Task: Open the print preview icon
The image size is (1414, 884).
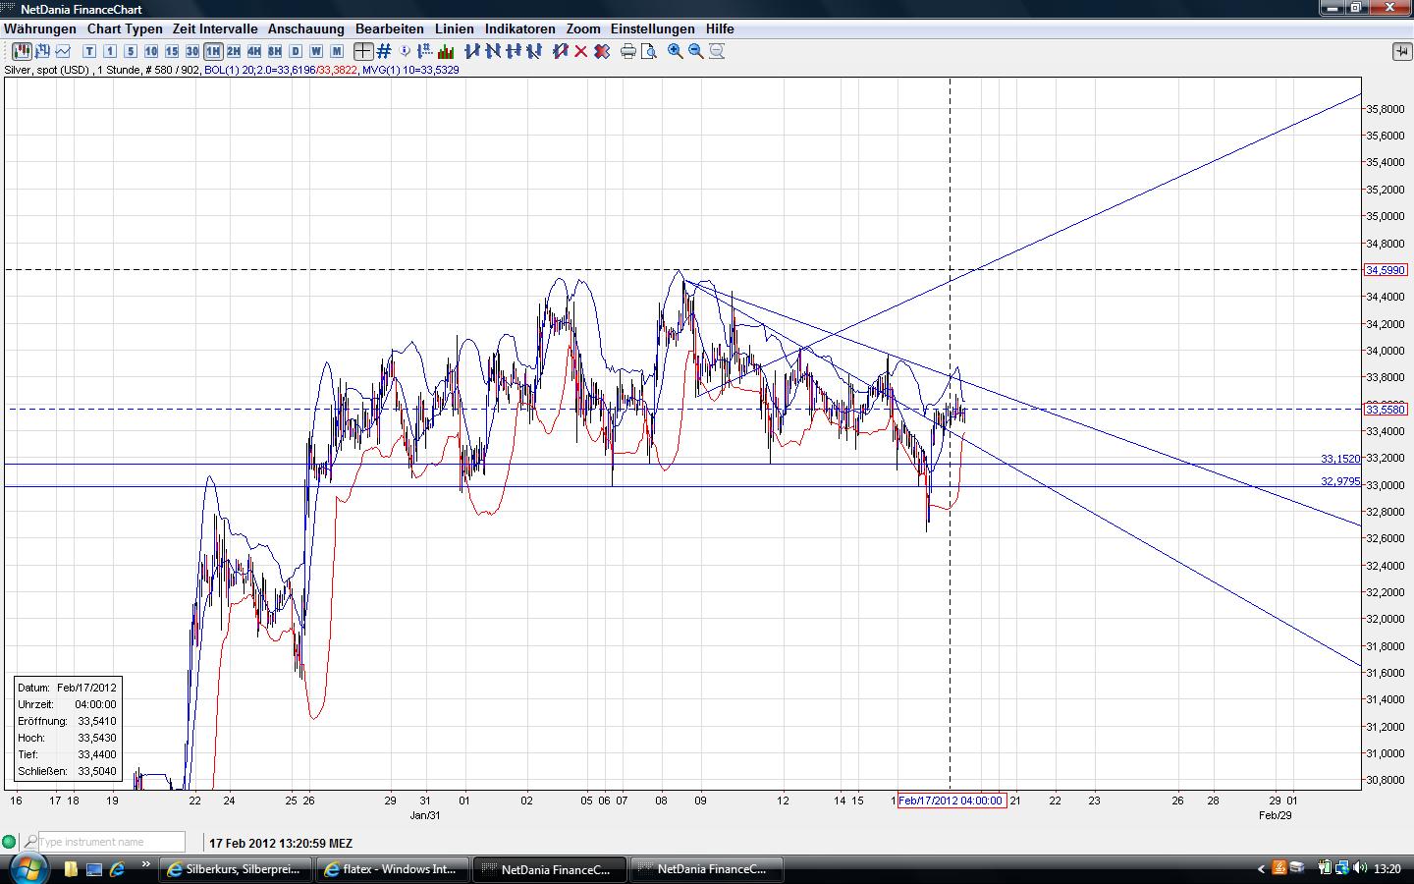Action: tap(649, 51)
